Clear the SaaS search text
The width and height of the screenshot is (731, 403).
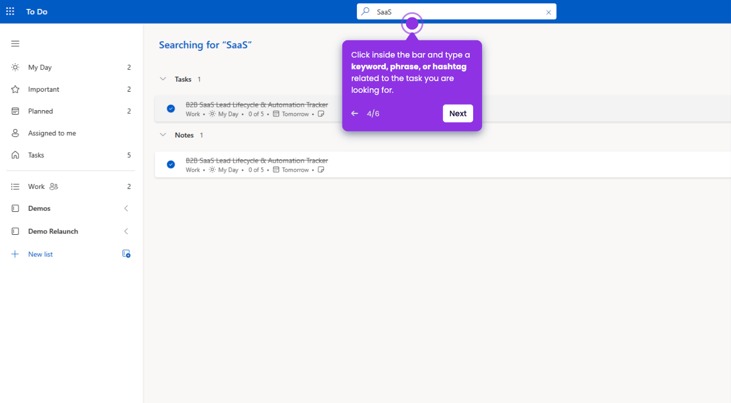(x=549, y=12)
